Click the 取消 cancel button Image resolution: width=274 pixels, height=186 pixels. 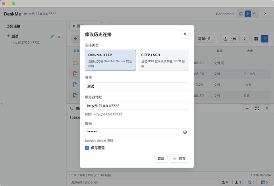[x=161, y=158]
